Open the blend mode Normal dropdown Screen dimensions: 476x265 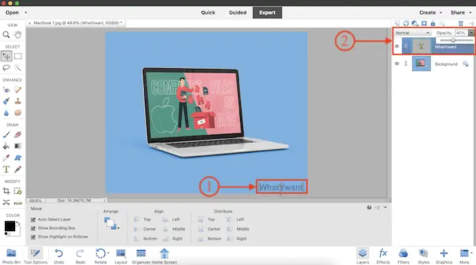[x=413, y=33]
